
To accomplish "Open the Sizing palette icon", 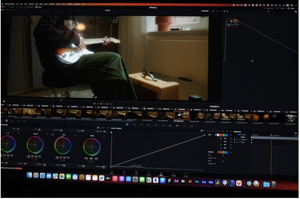I will tap(185, 126).
